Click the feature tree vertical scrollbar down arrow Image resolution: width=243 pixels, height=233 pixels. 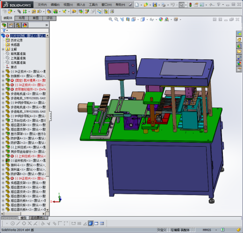(47, 210)
